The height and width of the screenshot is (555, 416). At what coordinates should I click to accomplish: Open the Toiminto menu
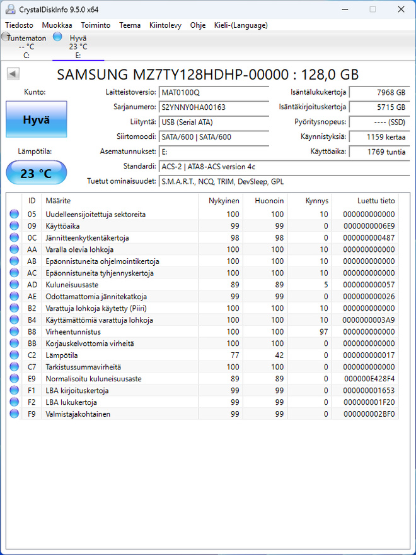[x=95, y=25]
